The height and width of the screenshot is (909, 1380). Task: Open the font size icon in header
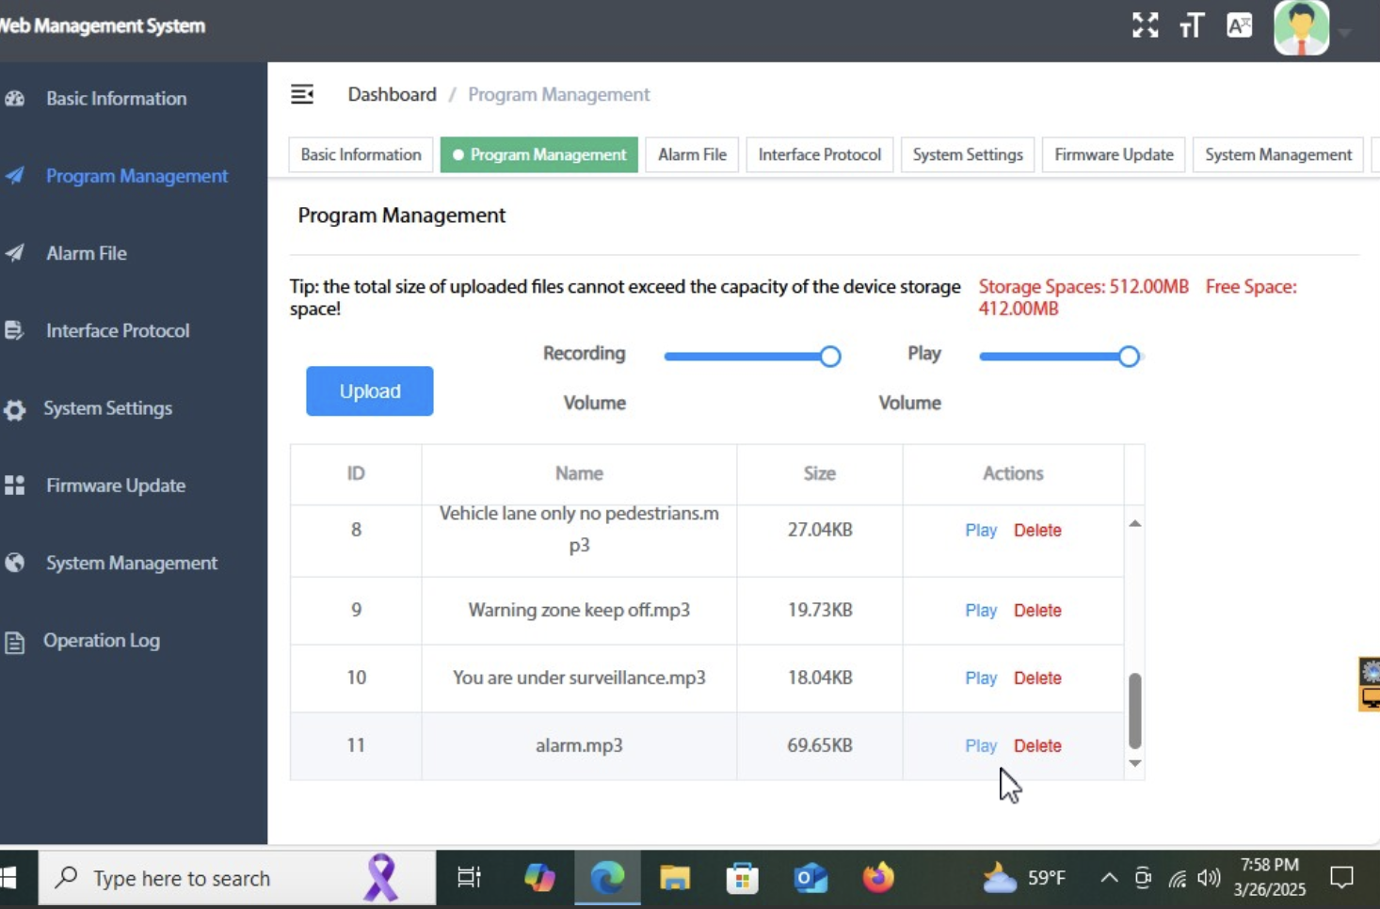1192,25
